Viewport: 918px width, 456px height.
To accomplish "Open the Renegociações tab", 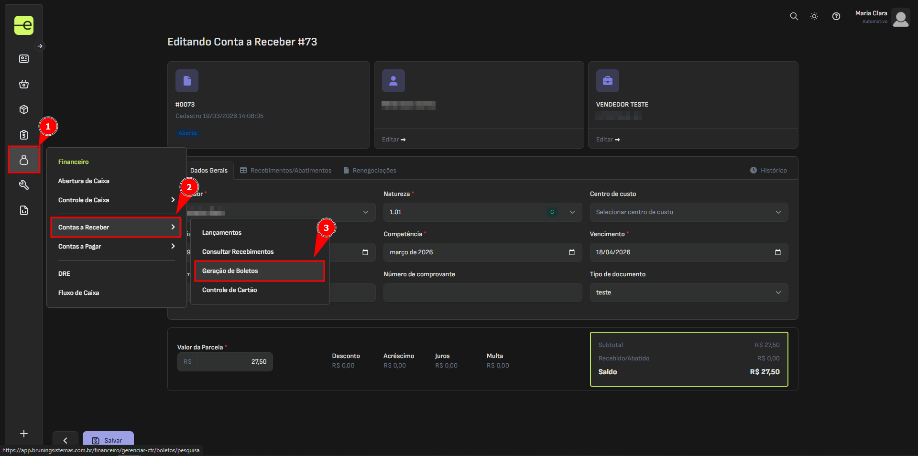I will [x=370, y=171].
